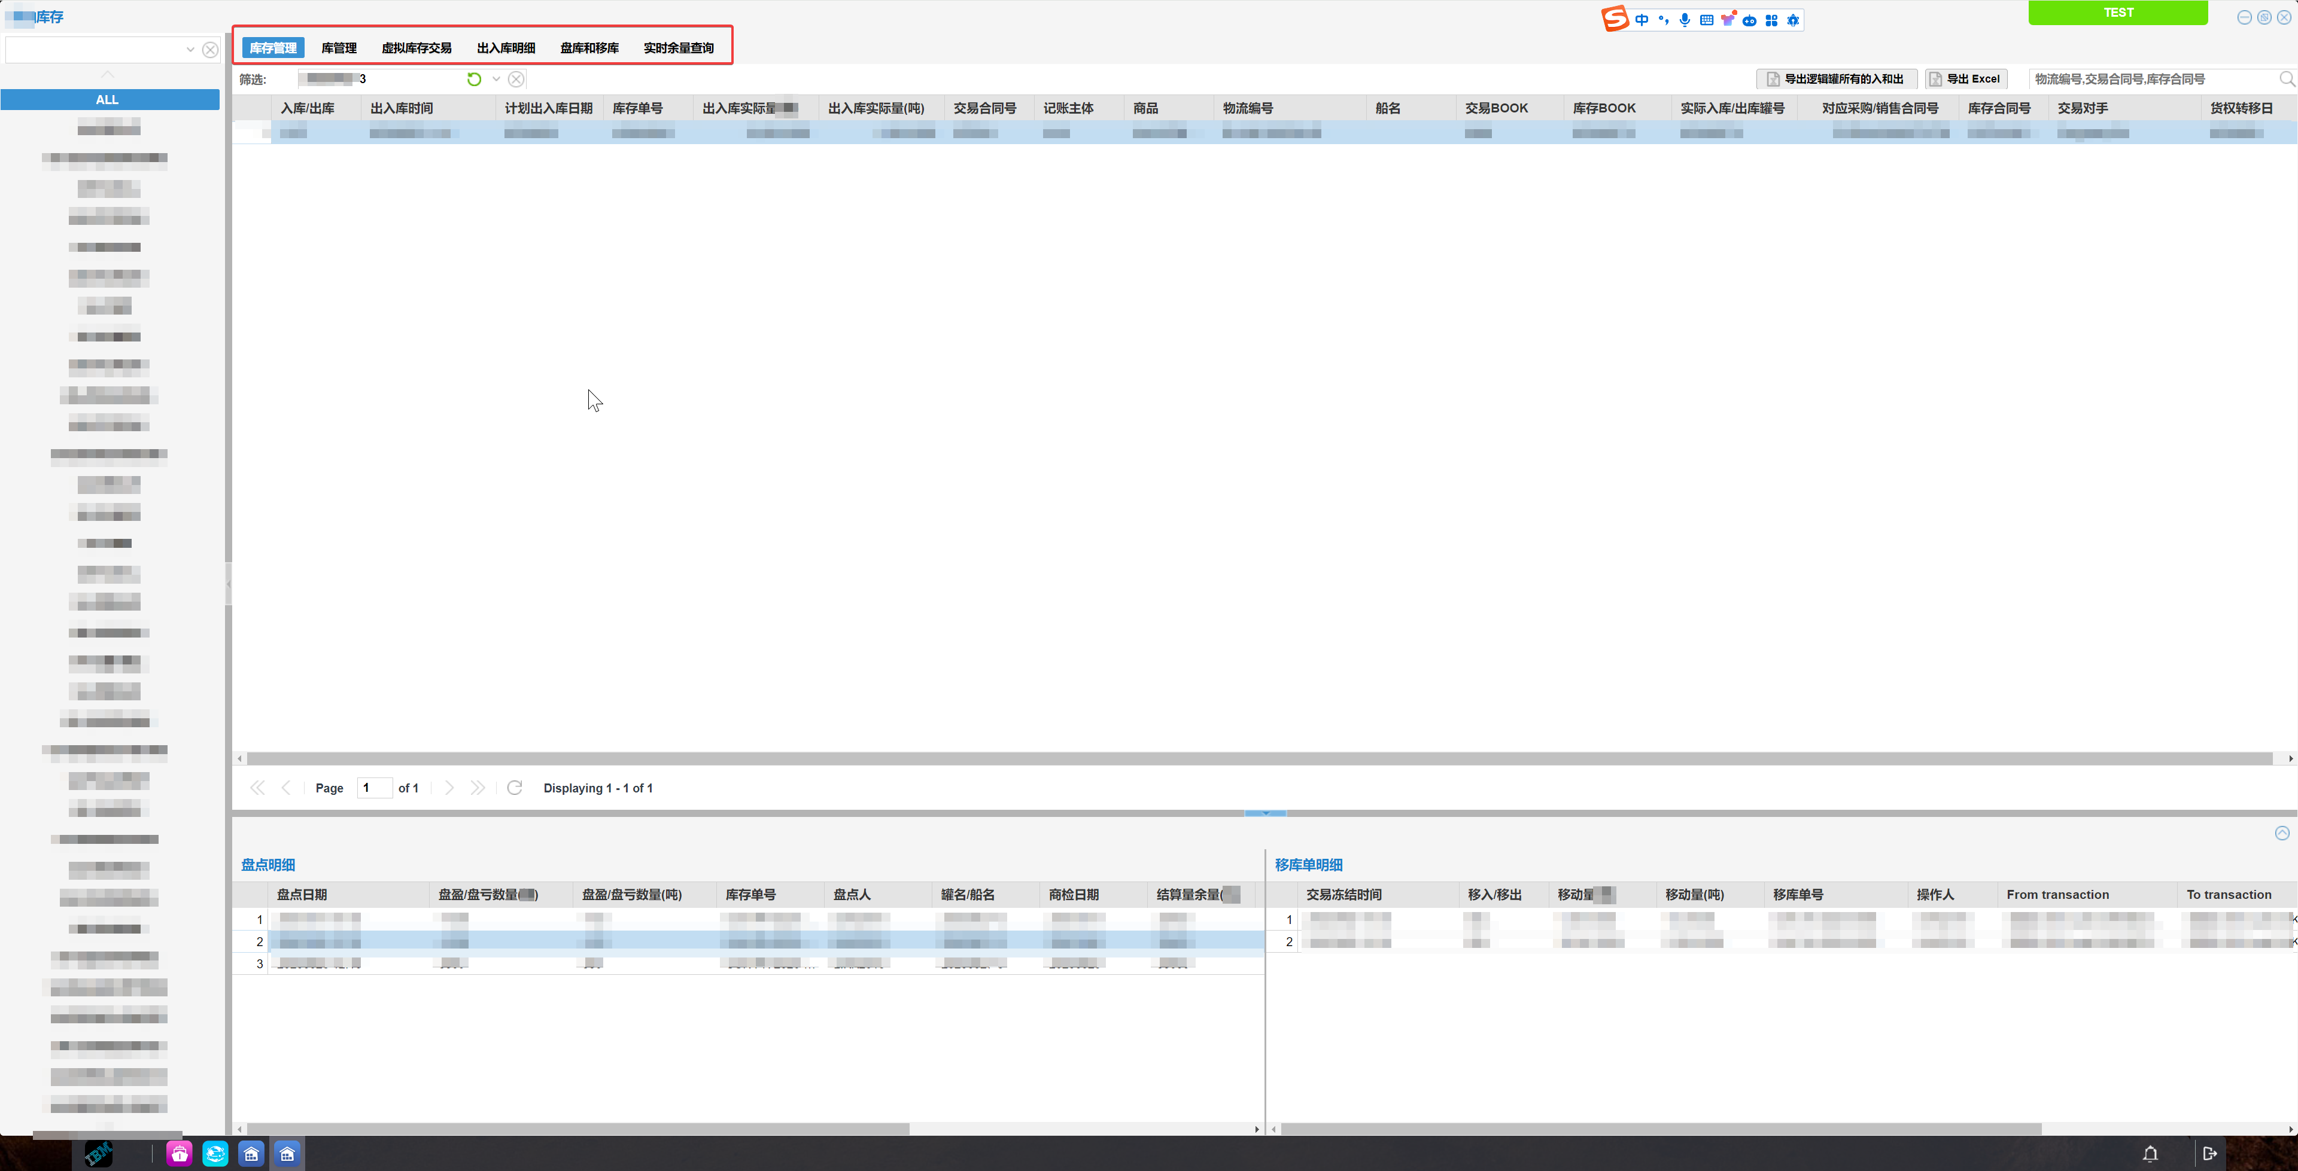Switch to the 库管理 tab
Viewport: 2298px width, 1171px height.
click(339, 48)
